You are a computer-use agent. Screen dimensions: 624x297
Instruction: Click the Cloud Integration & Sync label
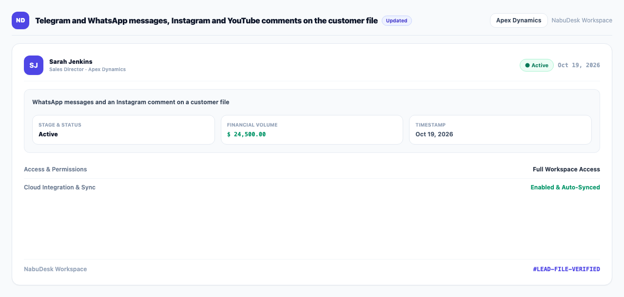[x=59, y=187]
